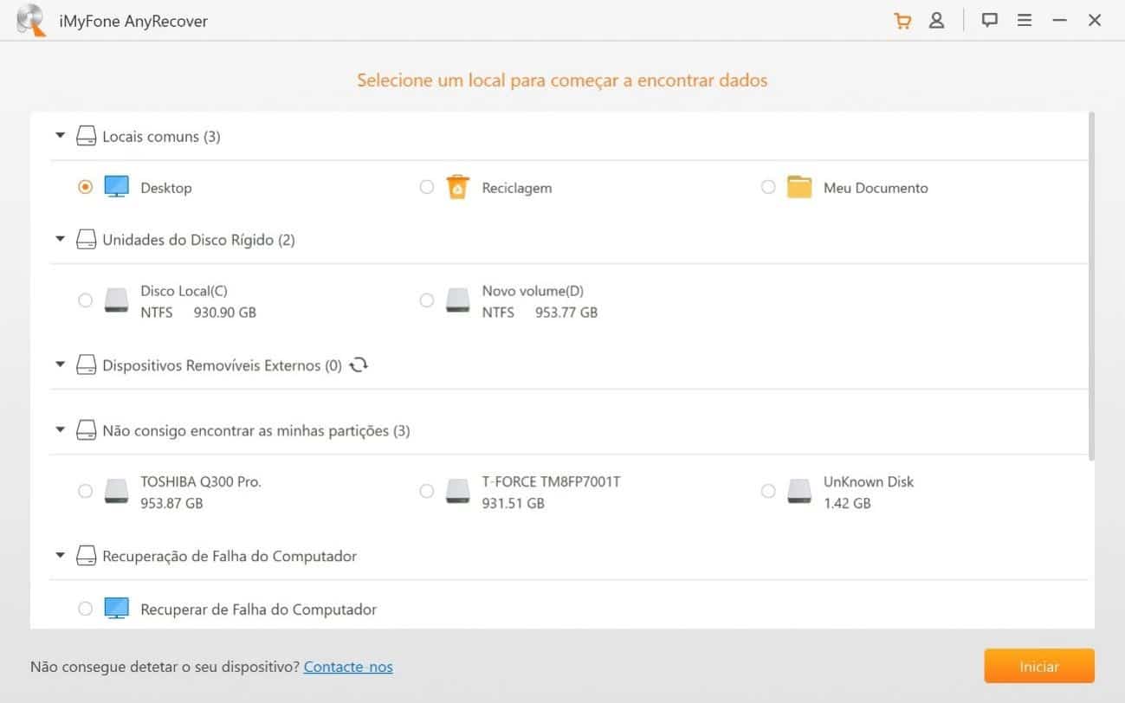Collapse Recuperação de Falha do Computador arrow
The width and height of the screenshot is (1125, 703).
pyautogui.click(x=60, y=555)
